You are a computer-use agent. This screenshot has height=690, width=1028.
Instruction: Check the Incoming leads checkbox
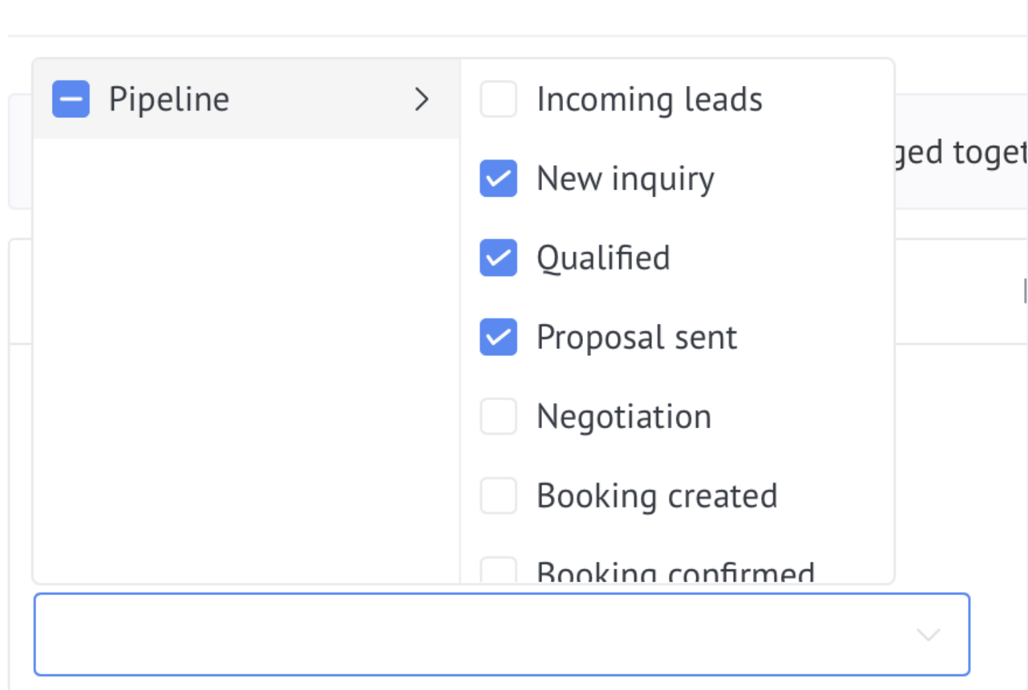[x=498, y=99]
